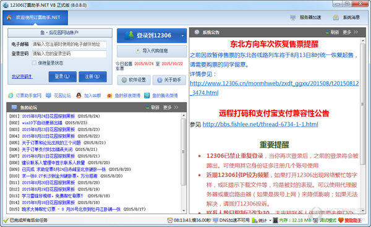Click the 加入QQ群 penguin shortcut
The width and height of the screenshot is (371, 227).
pyautogui.click(x=88, y=95)
